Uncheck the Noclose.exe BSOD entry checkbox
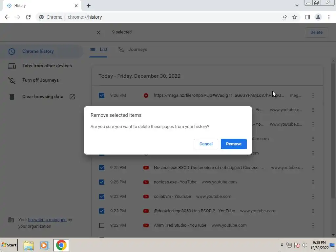 [x=102, y=168]
